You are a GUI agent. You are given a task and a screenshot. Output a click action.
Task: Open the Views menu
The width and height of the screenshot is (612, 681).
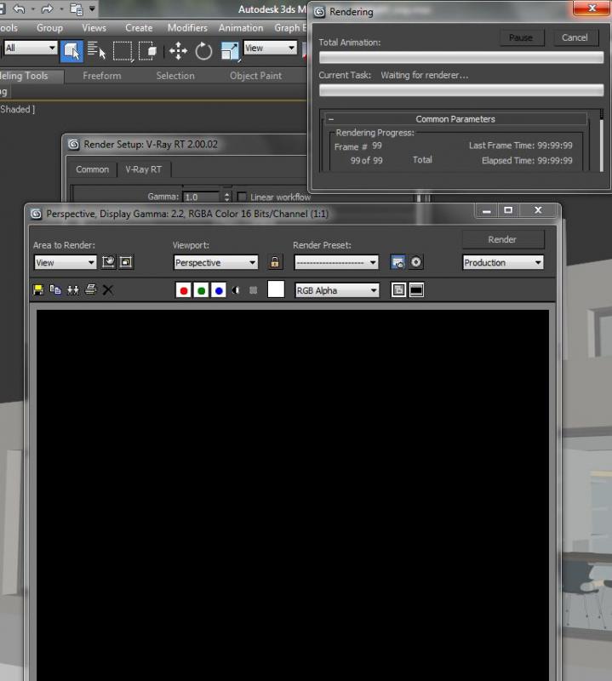(94, 28)
